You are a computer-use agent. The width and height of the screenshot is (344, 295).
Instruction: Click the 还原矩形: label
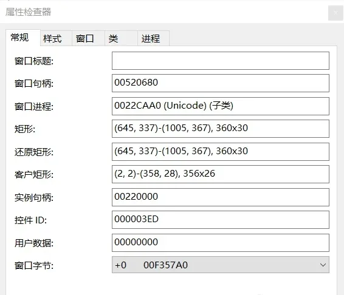[34, 152]
